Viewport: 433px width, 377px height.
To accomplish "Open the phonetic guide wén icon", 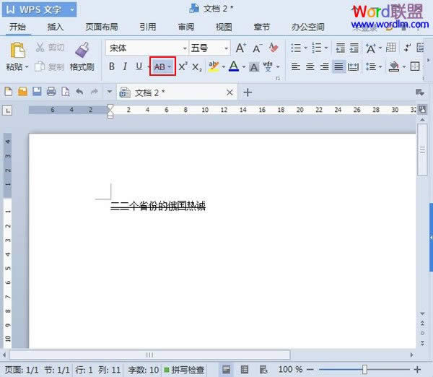I will 268,66.
